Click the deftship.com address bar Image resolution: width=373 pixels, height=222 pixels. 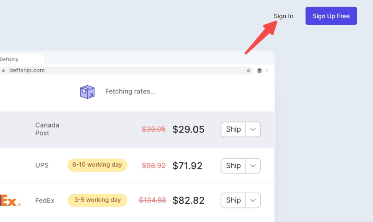tap(126, 71)
